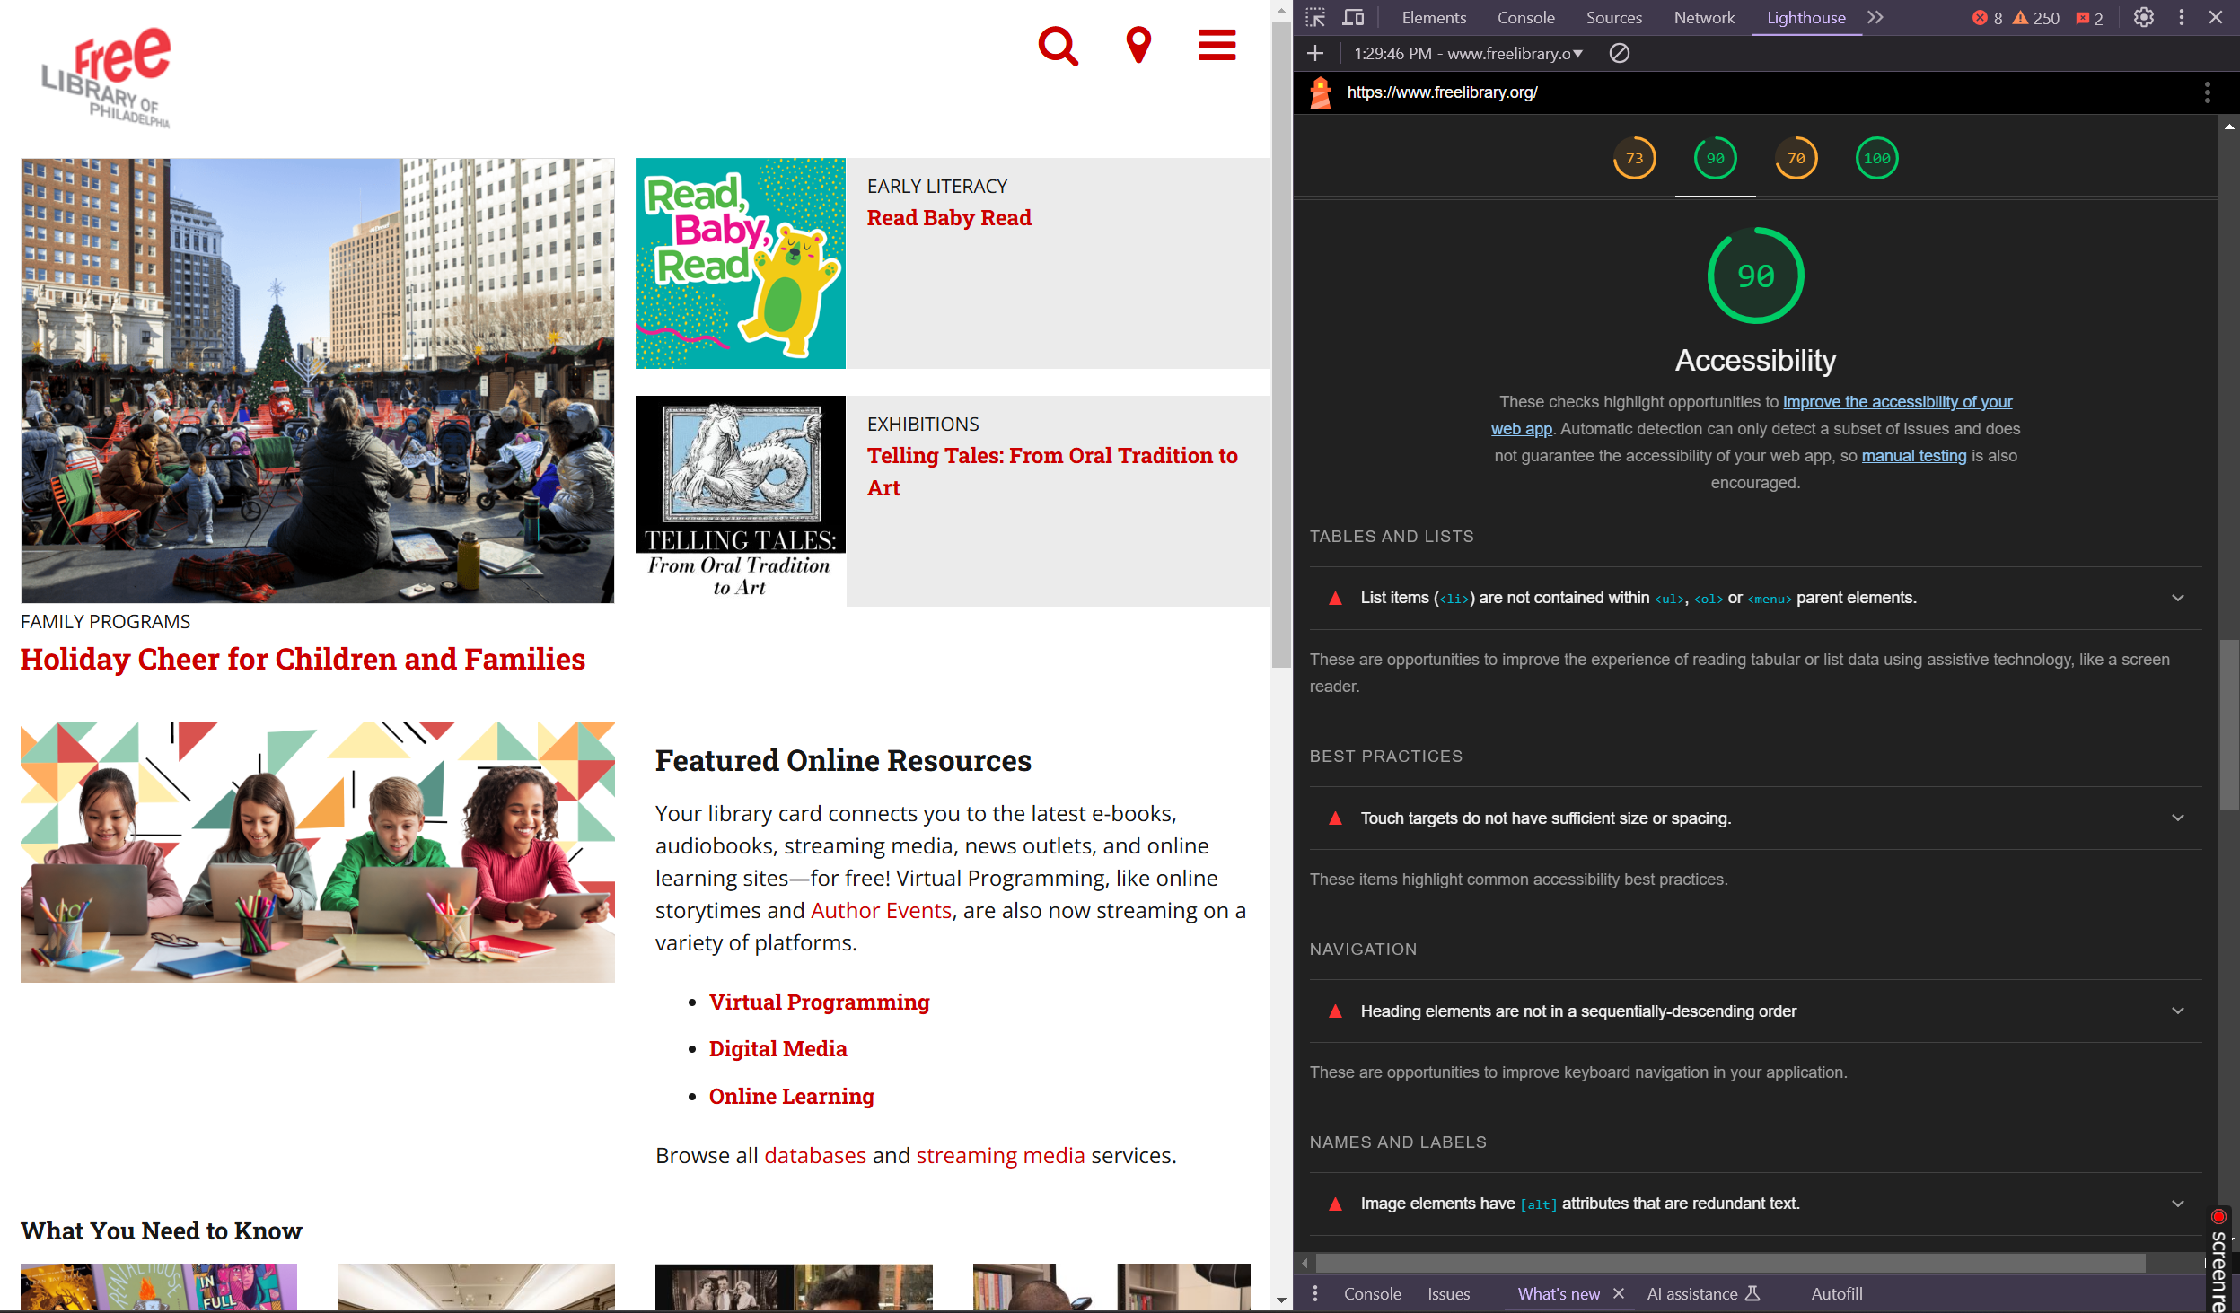The image size is (2240, 1313).
Task: Open the drawer Console tab
Action: pos(1372,1293)
